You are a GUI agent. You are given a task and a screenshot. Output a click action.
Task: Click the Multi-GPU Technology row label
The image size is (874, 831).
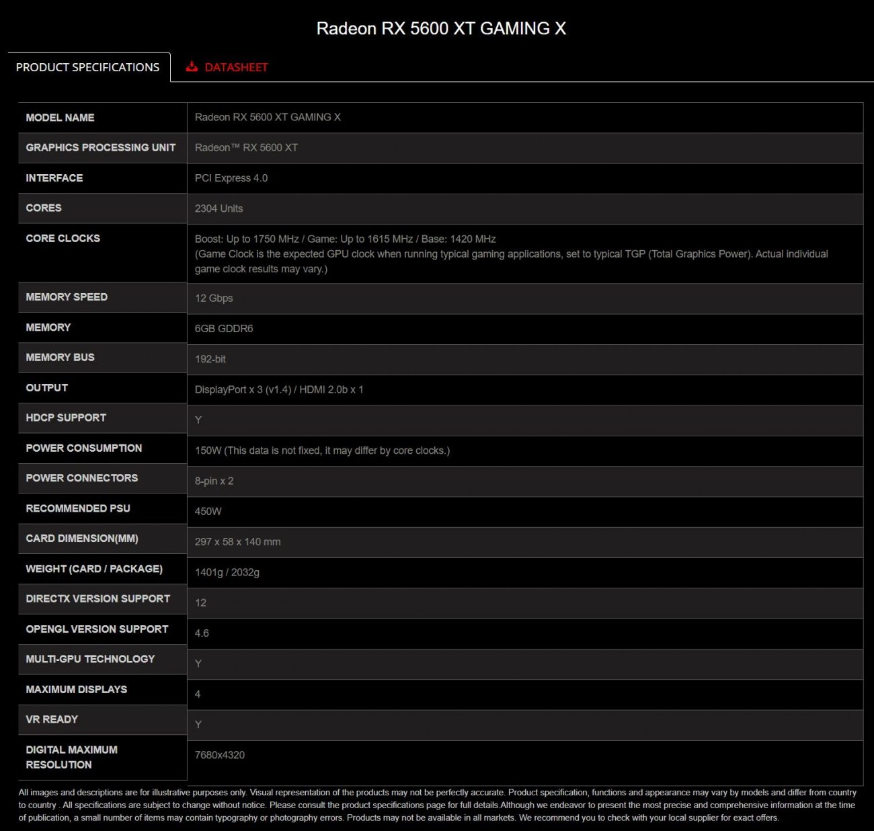pos(90,659)
